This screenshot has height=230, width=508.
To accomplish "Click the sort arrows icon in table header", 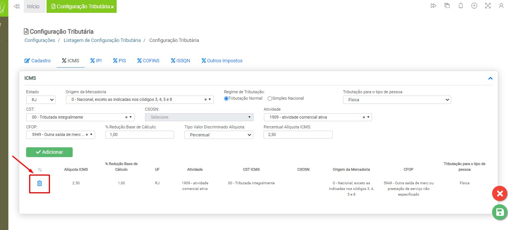I will click(40, 170).
